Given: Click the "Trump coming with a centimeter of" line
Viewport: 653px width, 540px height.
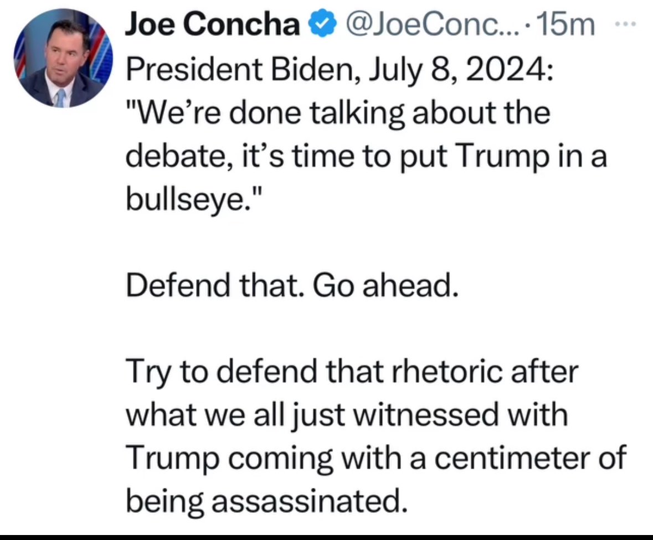Looking at the screenshot, I should coord(377,460).
